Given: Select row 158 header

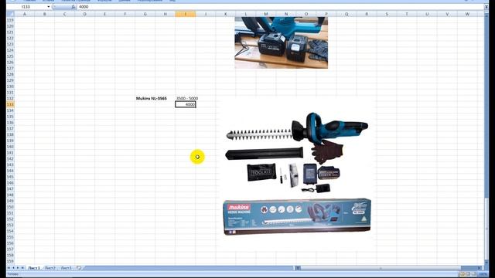Looking at the screenshot, I should pos(10,255).
